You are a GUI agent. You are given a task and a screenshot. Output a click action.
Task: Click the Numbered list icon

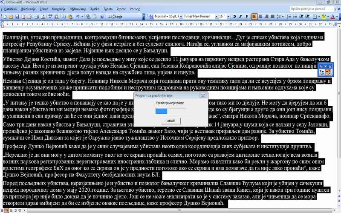coord(291,17)
